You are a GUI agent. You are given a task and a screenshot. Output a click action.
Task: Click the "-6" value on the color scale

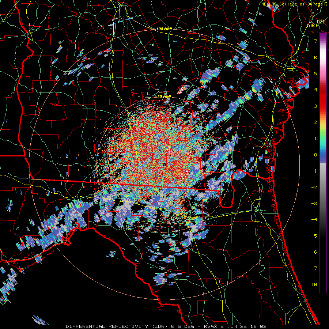coord(314,252)
